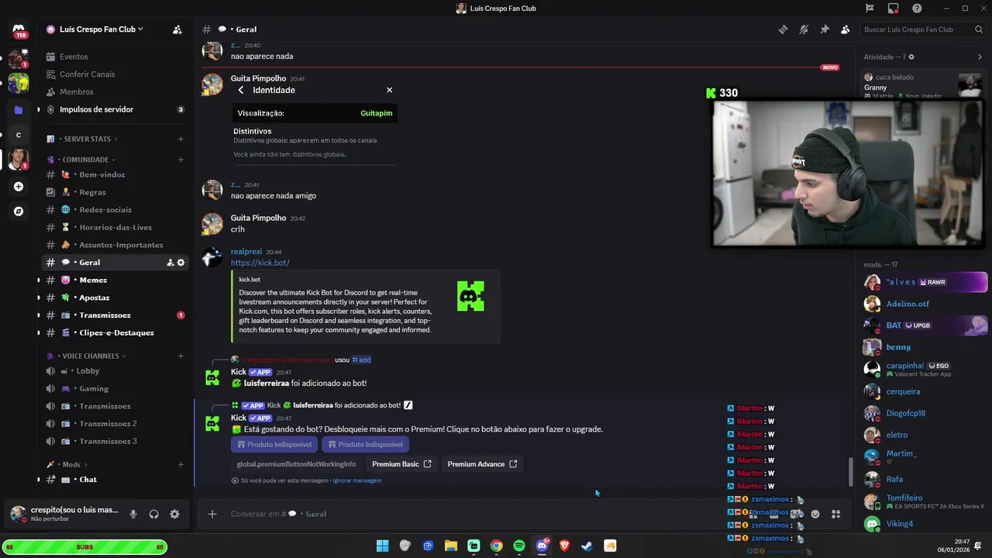Add channel to COMUNIDADE with plus
This screenshot has height=558, width=992.
[181, 160]
